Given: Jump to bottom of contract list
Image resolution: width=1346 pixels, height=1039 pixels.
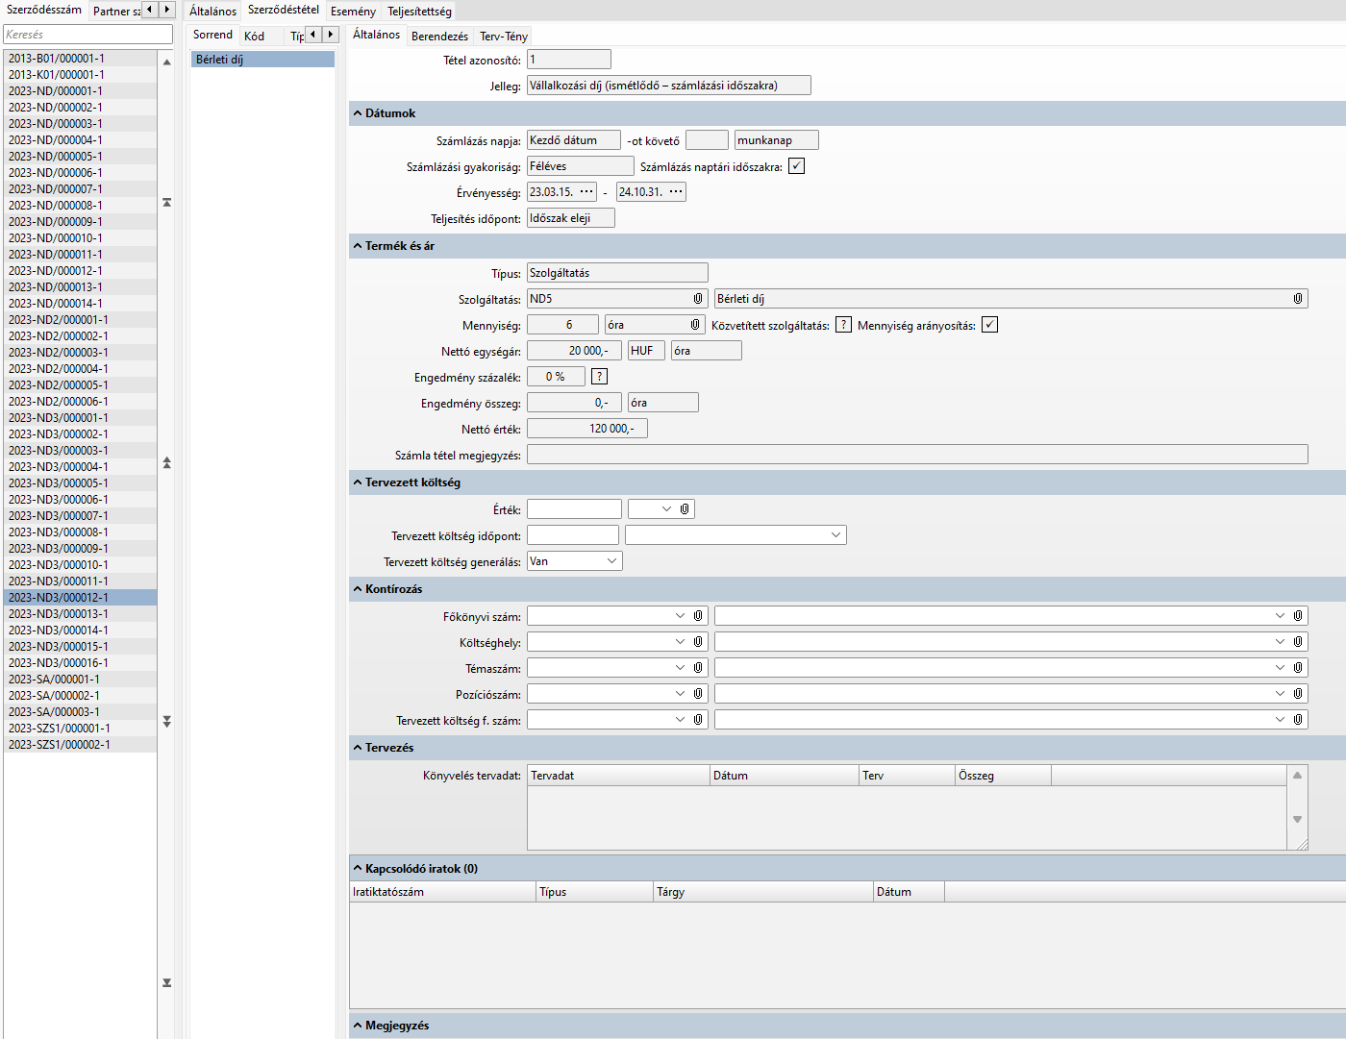Looking at the screenshot, I should point(166,982).
